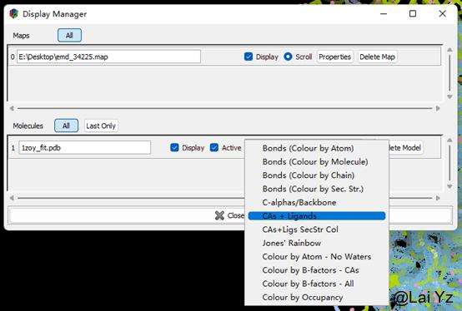Choose Bonds (Colour by Chain)
The height and width of the screenshot is (311, 462).
317,175
